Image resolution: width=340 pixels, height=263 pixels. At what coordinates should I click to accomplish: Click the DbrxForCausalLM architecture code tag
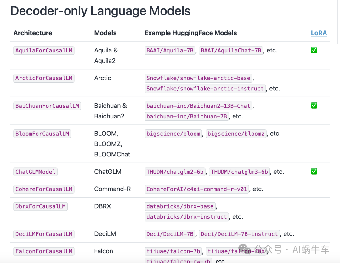click(41, 206)
